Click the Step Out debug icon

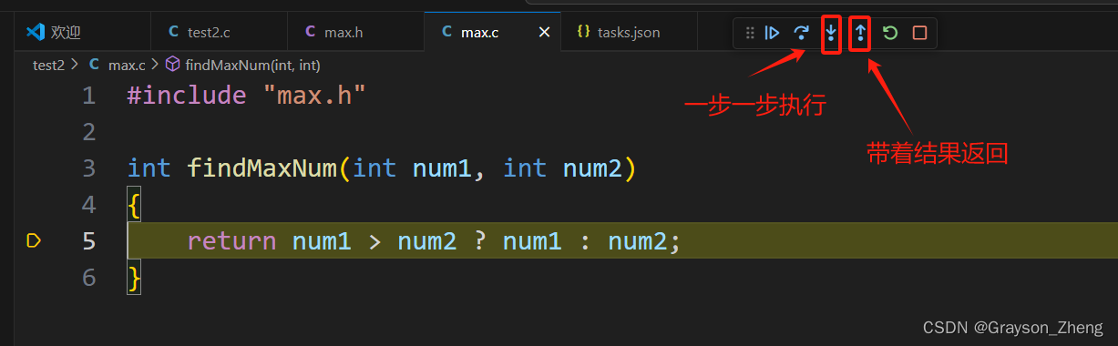coord(860,33)
